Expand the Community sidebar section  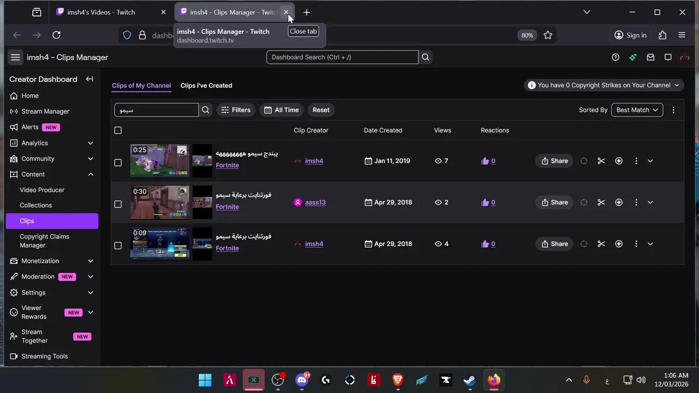tap(91, 159)
